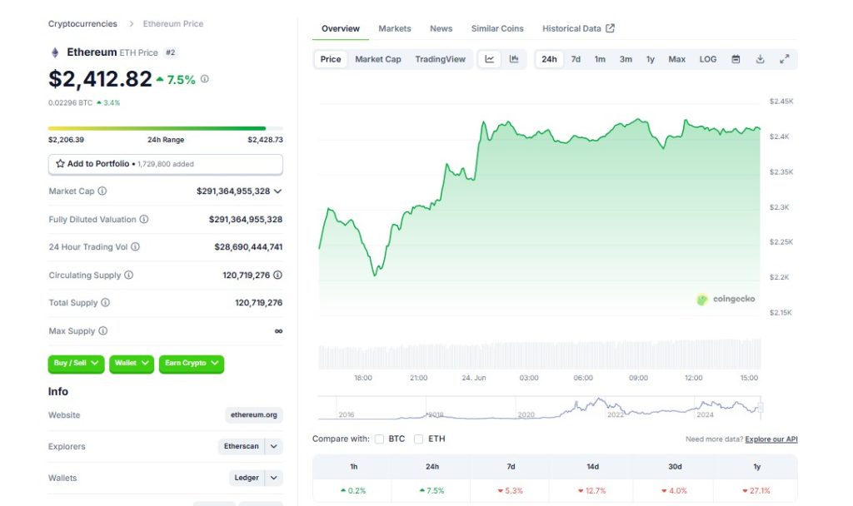The image size is (853, 506).
Task: Show 24 Hour Trading Vol info icon
Action: click(x=136, y=246)
